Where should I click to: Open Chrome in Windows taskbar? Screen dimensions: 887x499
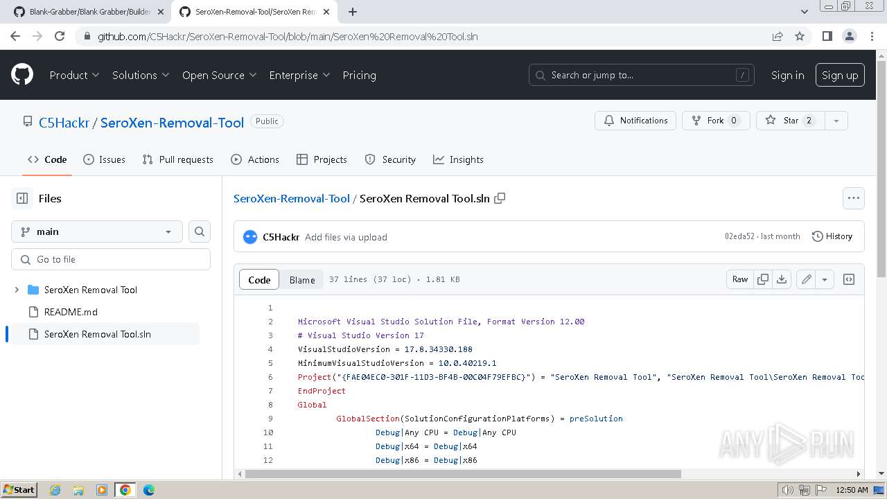125,490
